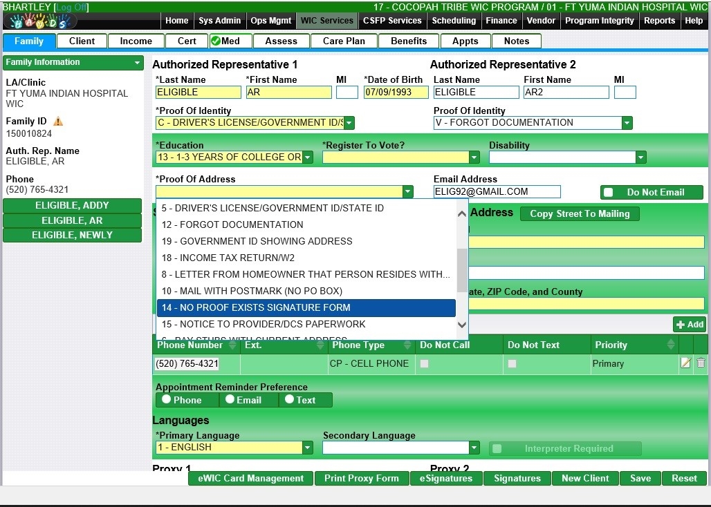
Task: Expand the Family Information panel menu
Action: pos(138,63)
